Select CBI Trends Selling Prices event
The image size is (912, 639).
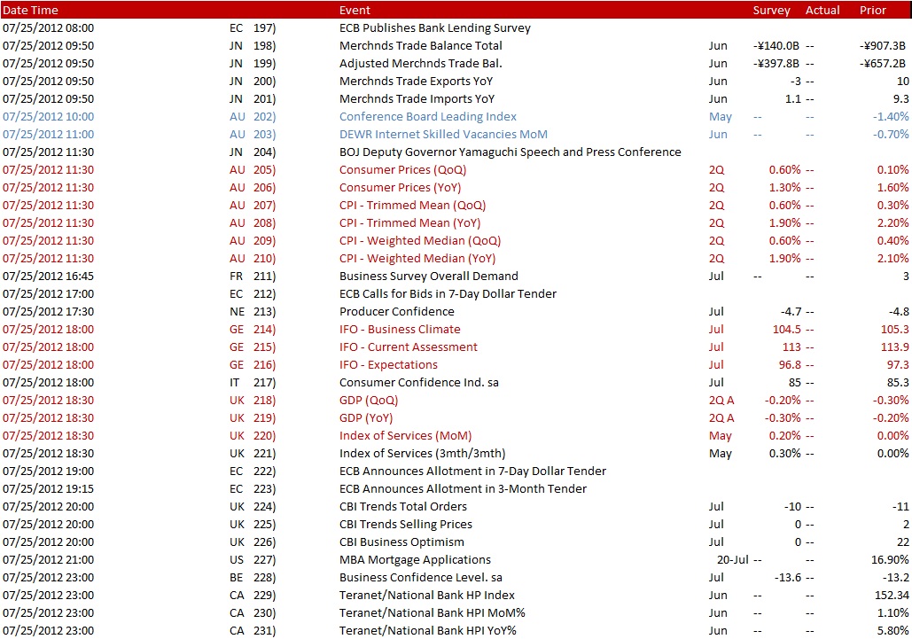pos(405,524)
